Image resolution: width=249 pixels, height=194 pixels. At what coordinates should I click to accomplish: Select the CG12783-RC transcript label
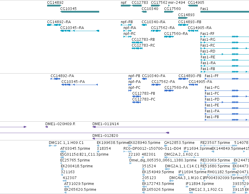(143, 45)
